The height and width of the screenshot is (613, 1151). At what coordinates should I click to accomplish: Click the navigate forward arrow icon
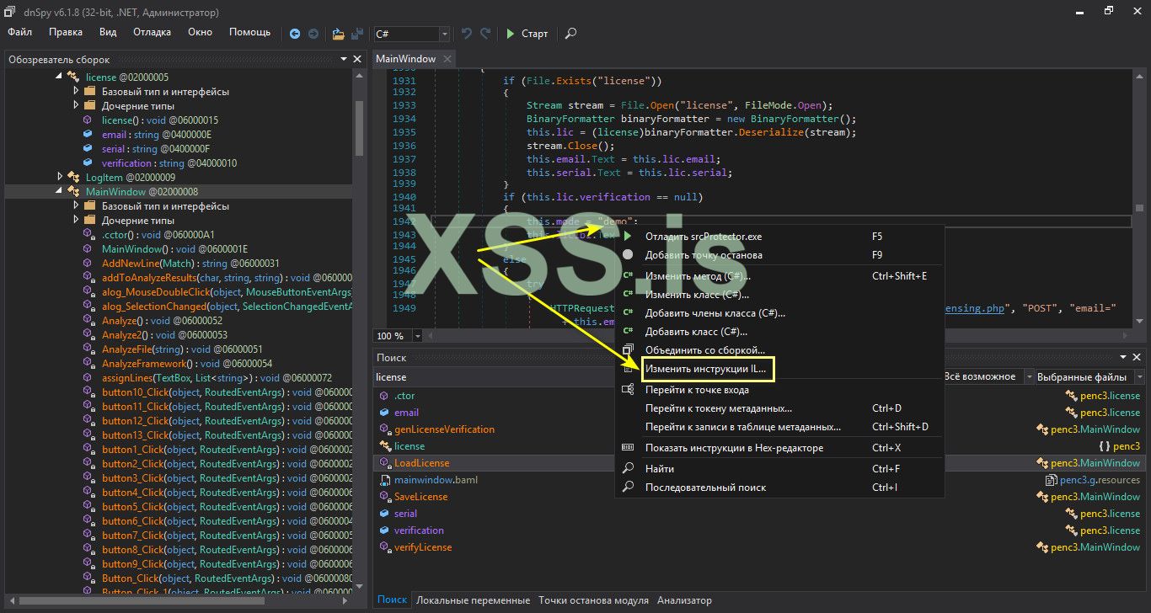(x=313, y=34)
